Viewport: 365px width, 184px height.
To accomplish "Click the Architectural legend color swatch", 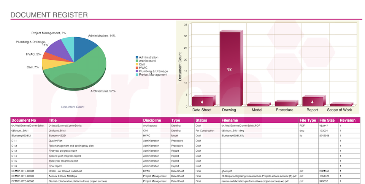I will click(x=137, y=61).
